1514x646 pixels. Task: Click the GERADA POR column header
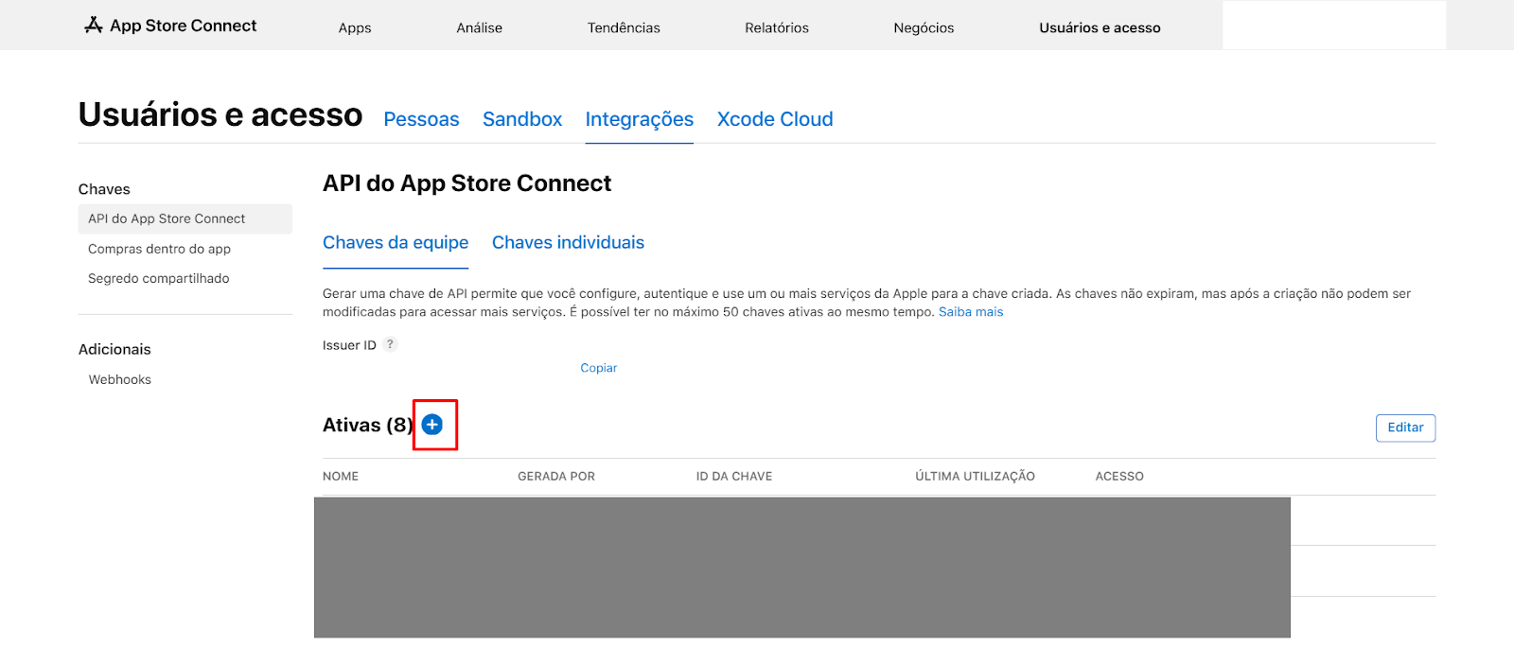point(556,476)
